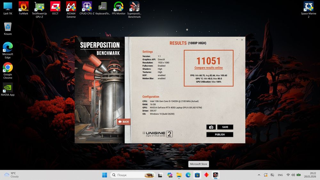The height and width of the screenshot is (180, 320).
Task: Click the OS Windows 10 build text
Action: [162, 114]
